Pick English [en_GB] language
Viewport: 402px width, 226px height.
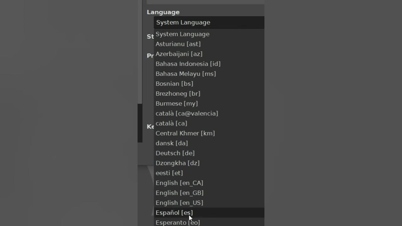pyautogui.click(x=179, y=193)
